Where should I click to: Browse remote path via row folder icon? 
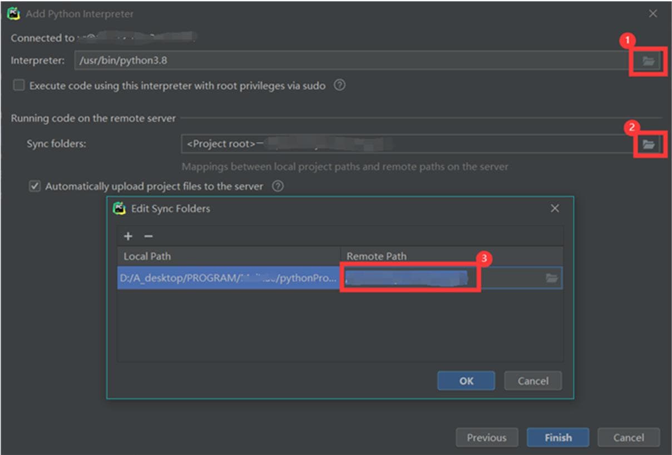tap(551, 278)
